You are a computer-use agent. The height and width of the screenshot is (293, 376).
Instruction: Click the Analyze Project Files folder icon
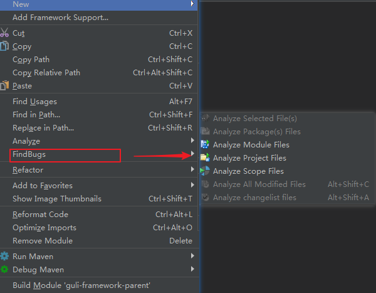[205, 157]
